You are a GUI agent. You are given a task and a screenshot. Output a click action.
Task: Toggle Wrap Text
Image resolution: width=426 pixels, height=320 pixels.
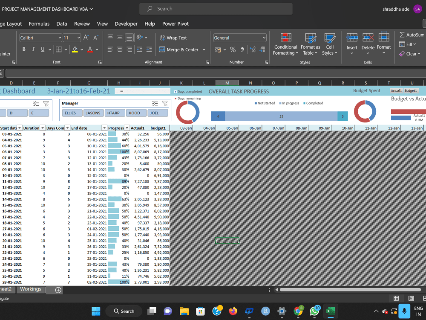173,38
